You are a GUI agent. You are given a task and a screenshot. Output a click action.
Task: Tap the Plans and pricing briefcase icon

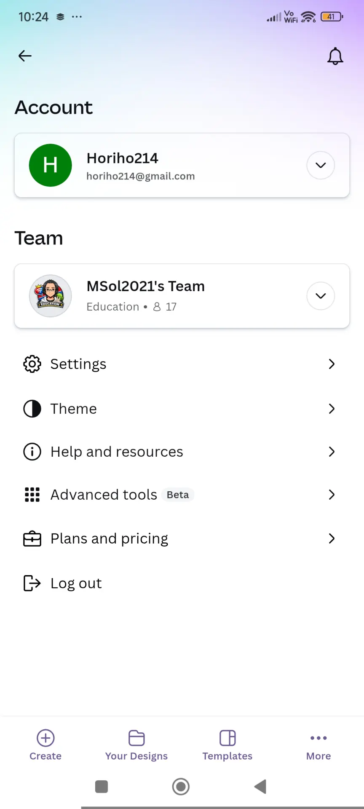(x=32, y=539)
